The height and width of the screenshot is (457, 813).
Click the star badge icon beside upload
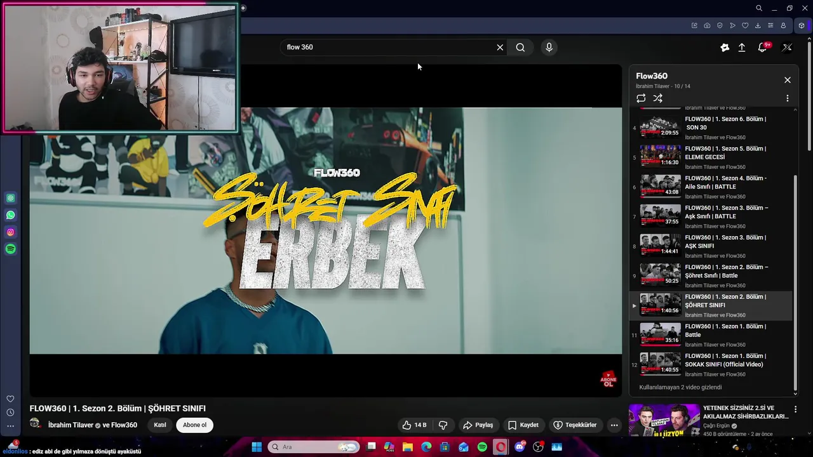click(725, 47)
